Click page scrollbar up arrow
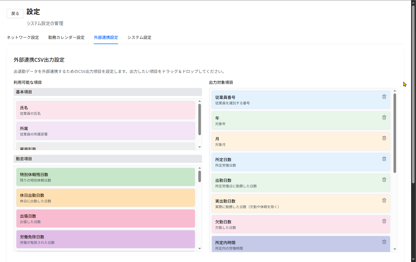The image size is (416, 262). coord(413,2)
